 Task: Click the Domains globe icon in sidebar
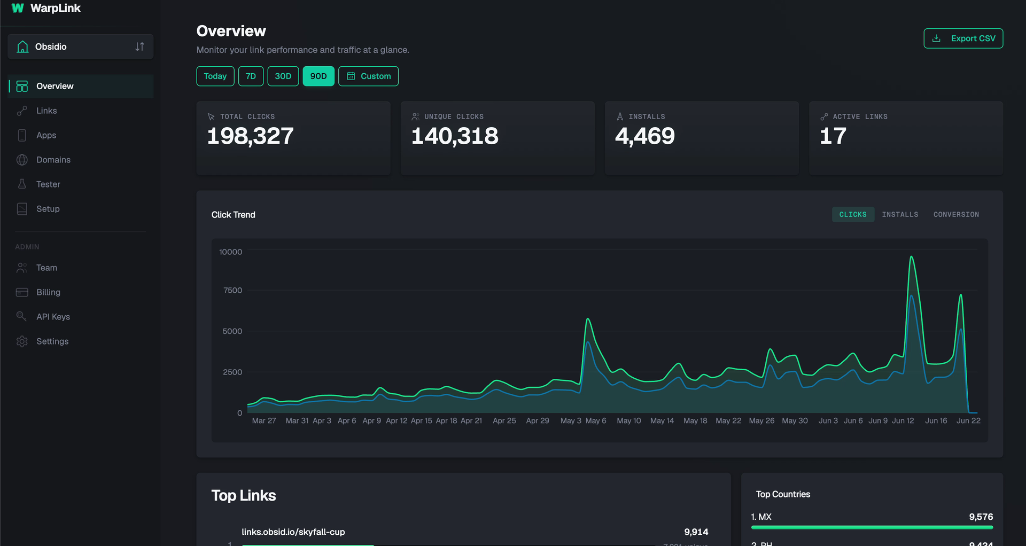22,160
